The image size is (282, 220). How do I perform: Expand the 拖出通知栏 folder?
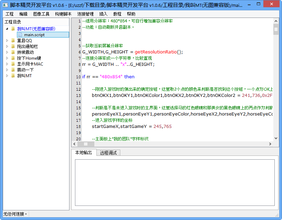point(7,47)
